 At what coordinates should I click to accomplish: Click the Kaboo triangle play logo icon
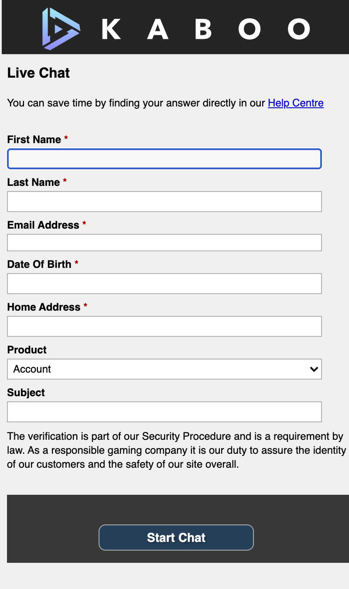click(x=61, y=29)
